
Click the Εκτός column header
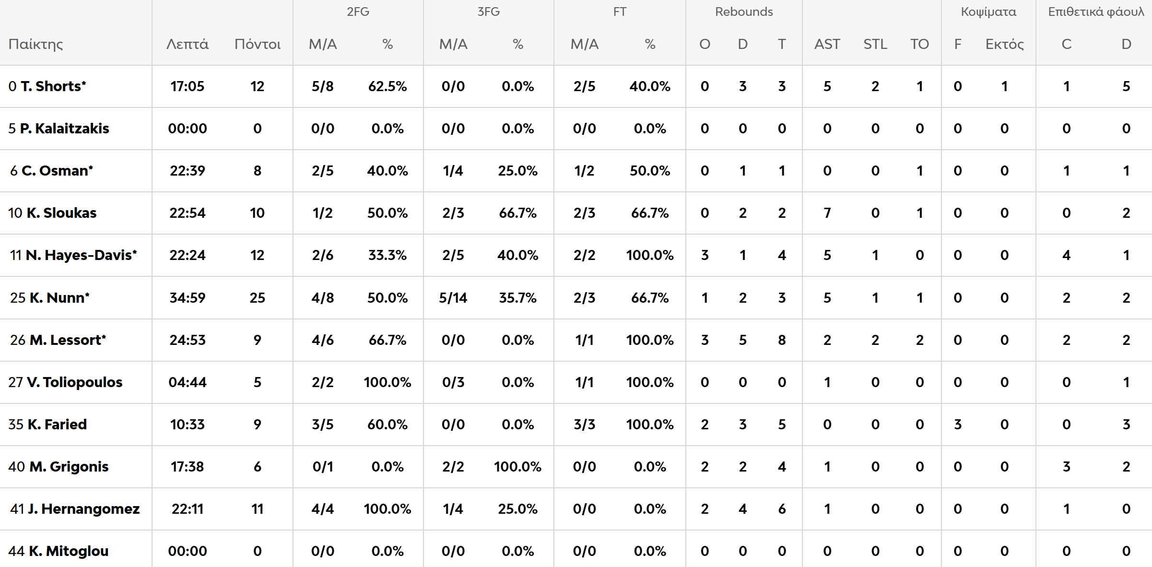(x=1004, y=44)
